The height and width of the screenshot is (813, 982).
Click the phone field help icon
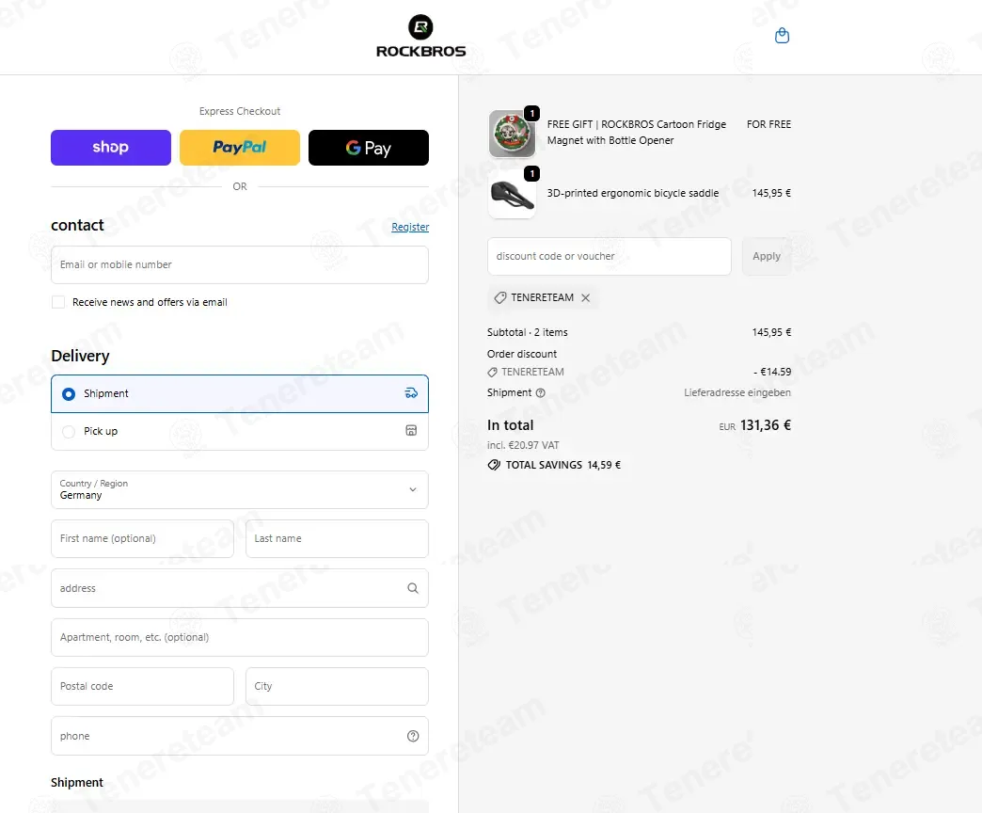point(413,736)
